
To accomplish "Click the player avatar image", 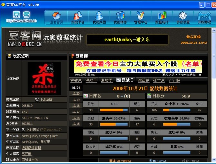I will pyautogui.click(x=44, y=78).
